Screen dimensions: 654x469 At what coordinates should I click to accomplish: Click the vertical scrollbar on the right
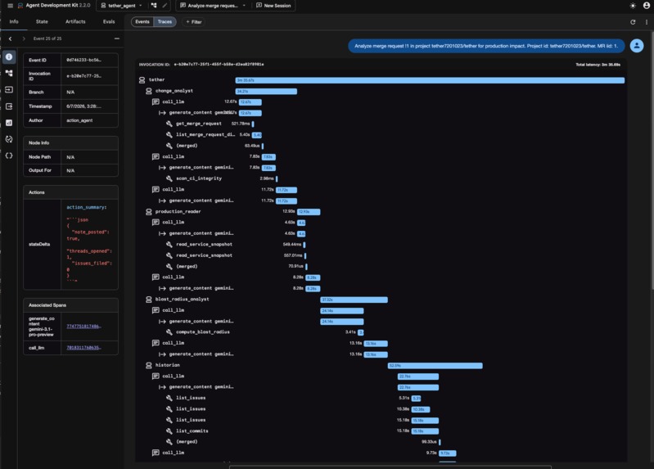(652, 160)
